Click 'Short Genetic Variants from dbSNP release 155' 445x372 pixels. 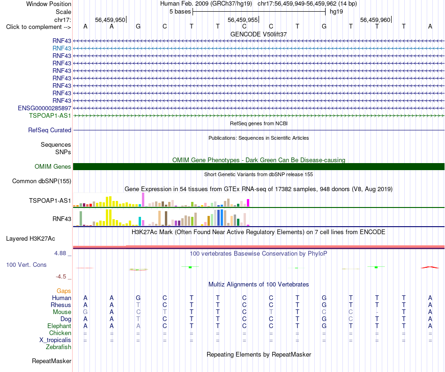tap(259, 174)
